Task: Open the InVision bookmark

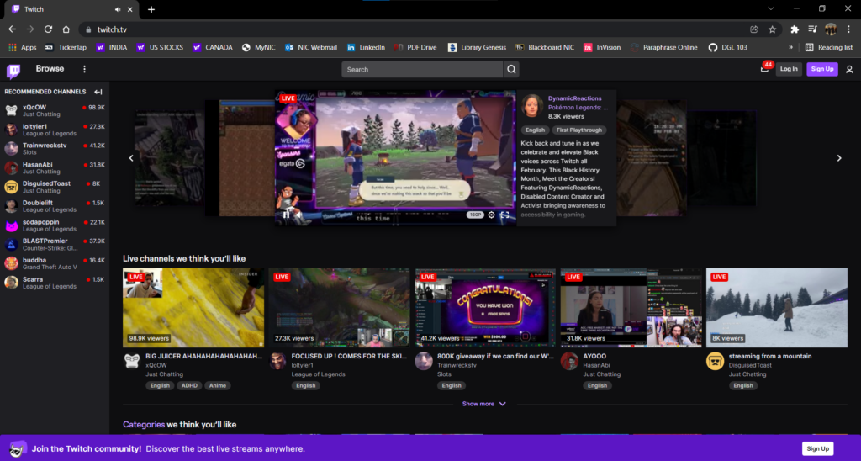Action: click(602, 47)
